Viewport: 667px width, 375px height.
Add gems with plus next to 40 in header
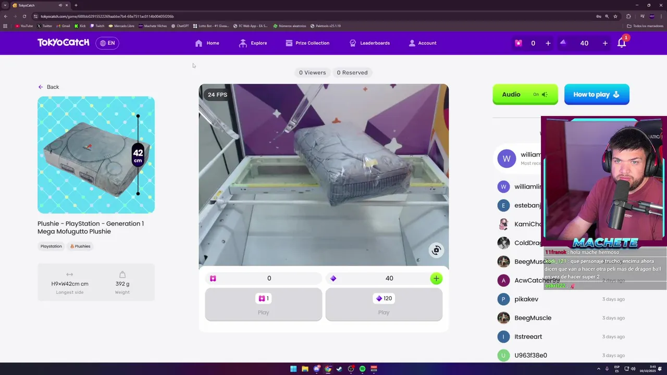[x=605, y=43]
